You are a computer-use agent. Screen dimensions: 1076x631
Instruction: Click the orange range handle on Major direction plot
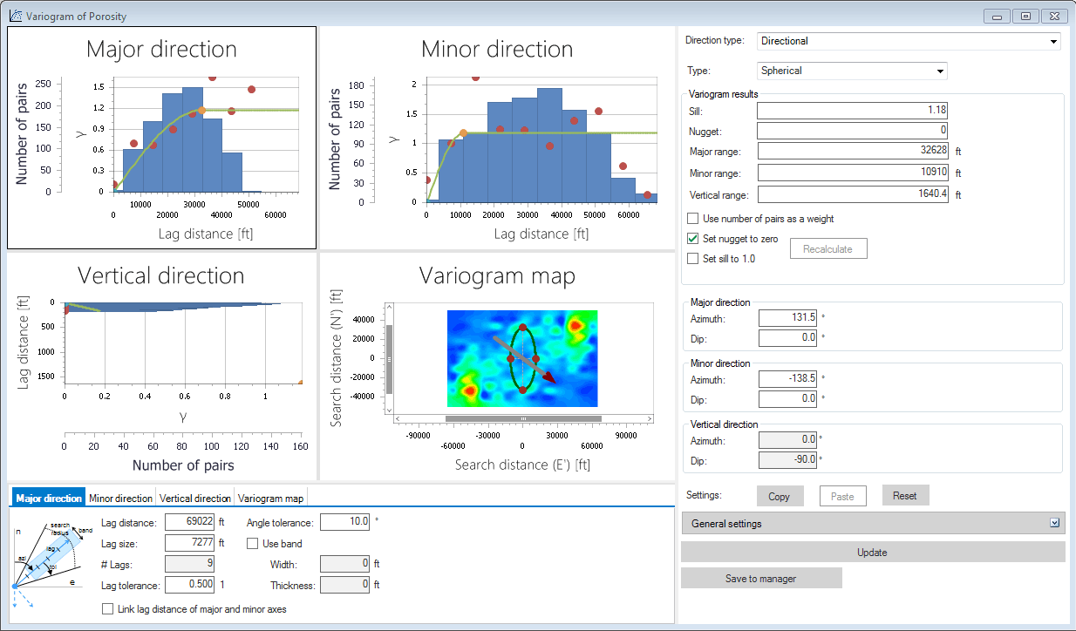(201, 111)
